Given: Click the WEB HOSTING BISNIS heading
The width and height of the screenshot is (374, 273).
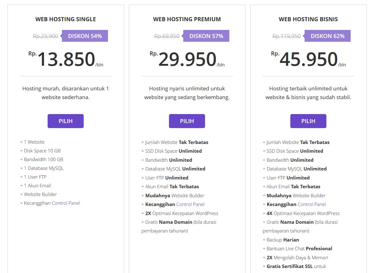Looking at the screenshot, I should tap(308, 19).
